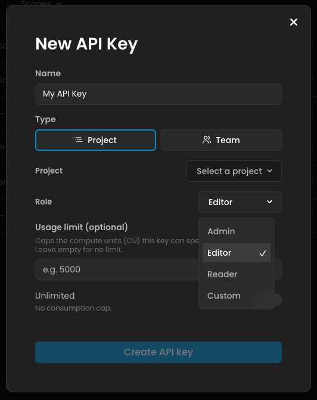Expand the Scopes dropdown behind the dialog
This screenshot has width=317, height=400.
[41, 3]
